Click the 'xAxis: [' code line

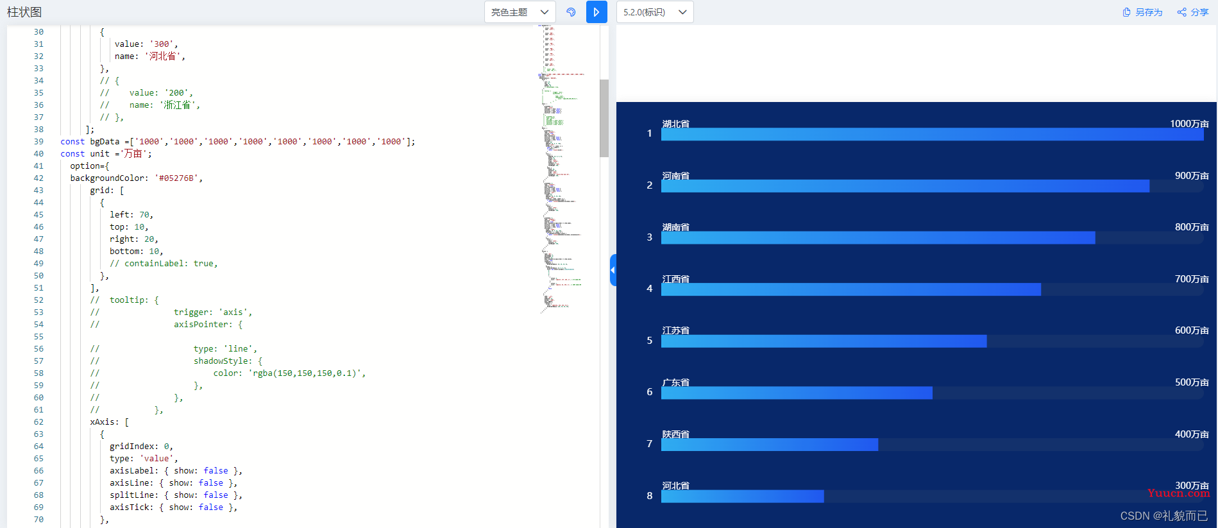tap(110, 422)
